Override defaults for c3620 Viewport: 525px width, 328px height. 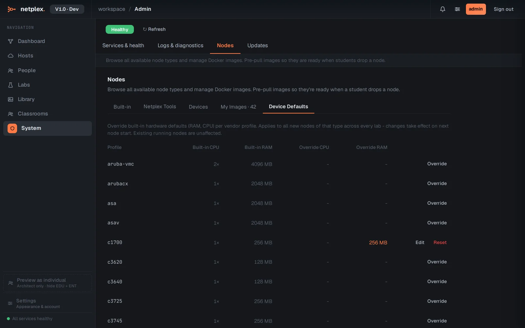point(437,262)
